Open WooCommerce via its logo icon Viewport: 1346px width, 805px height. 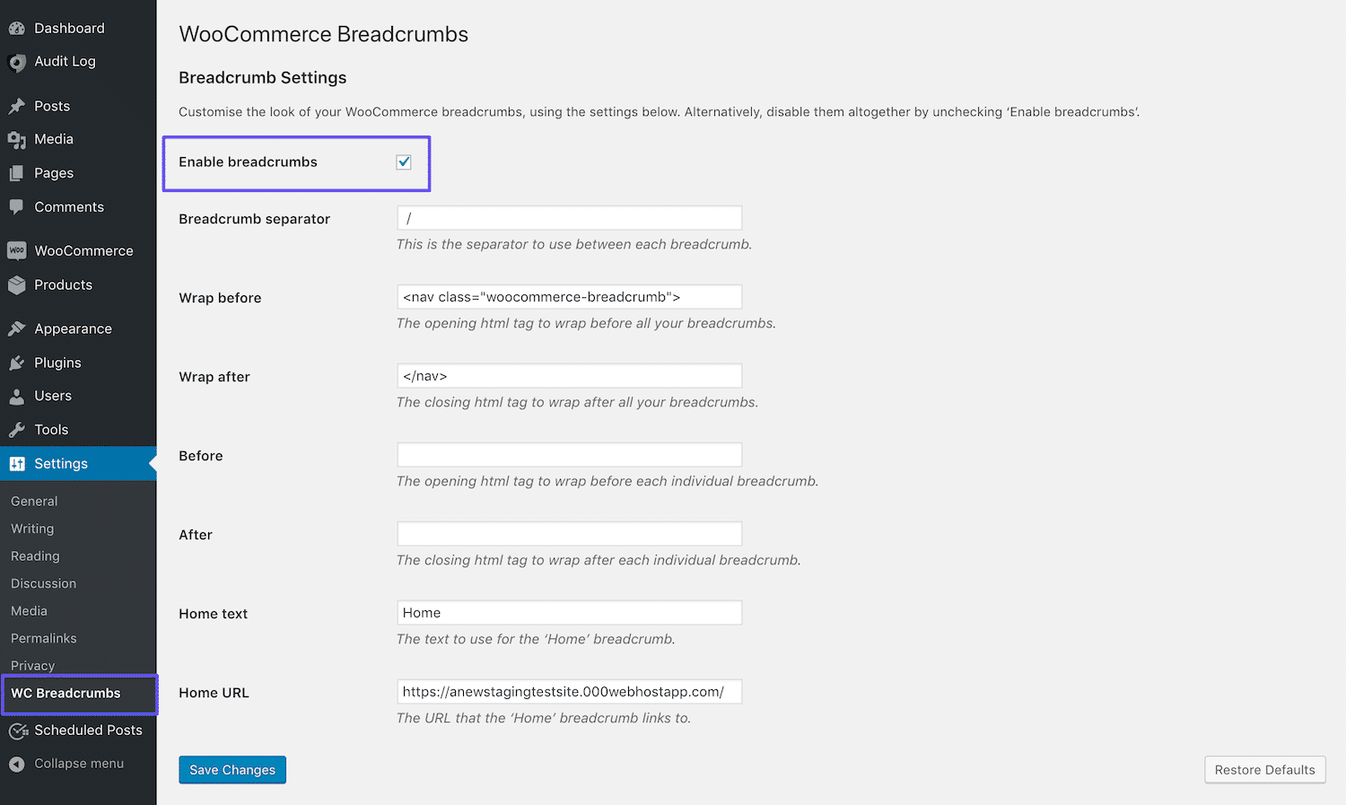coord(17,249)
